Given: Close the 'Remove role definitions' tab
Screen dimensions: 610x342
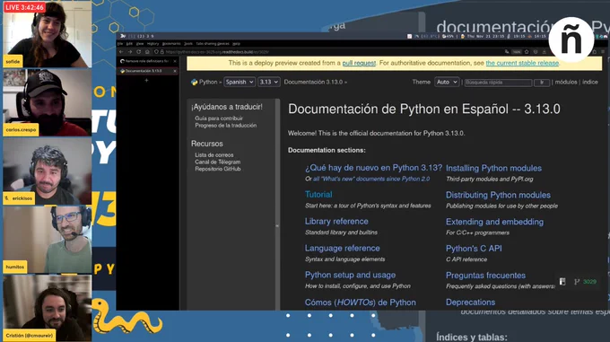Looking at the screenshot, I should pos(175,61).
